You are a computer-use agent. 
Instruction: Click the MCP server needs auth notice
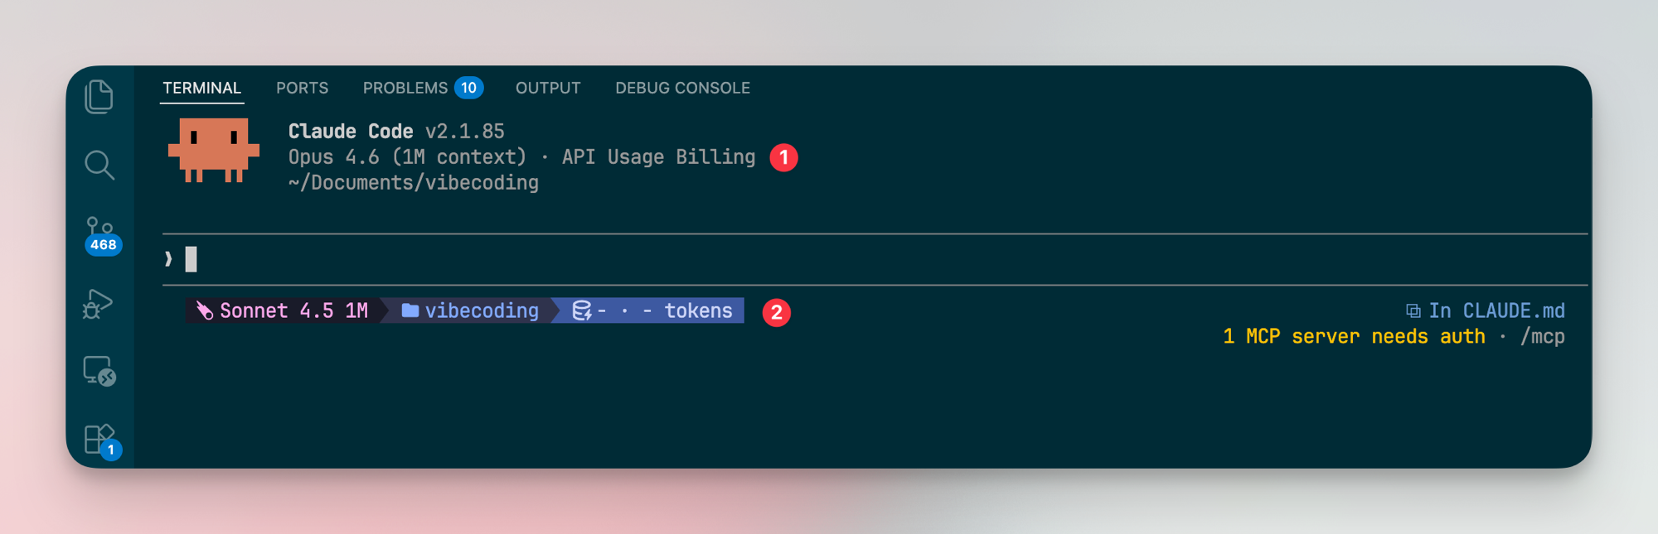[x=1354, y=337]
